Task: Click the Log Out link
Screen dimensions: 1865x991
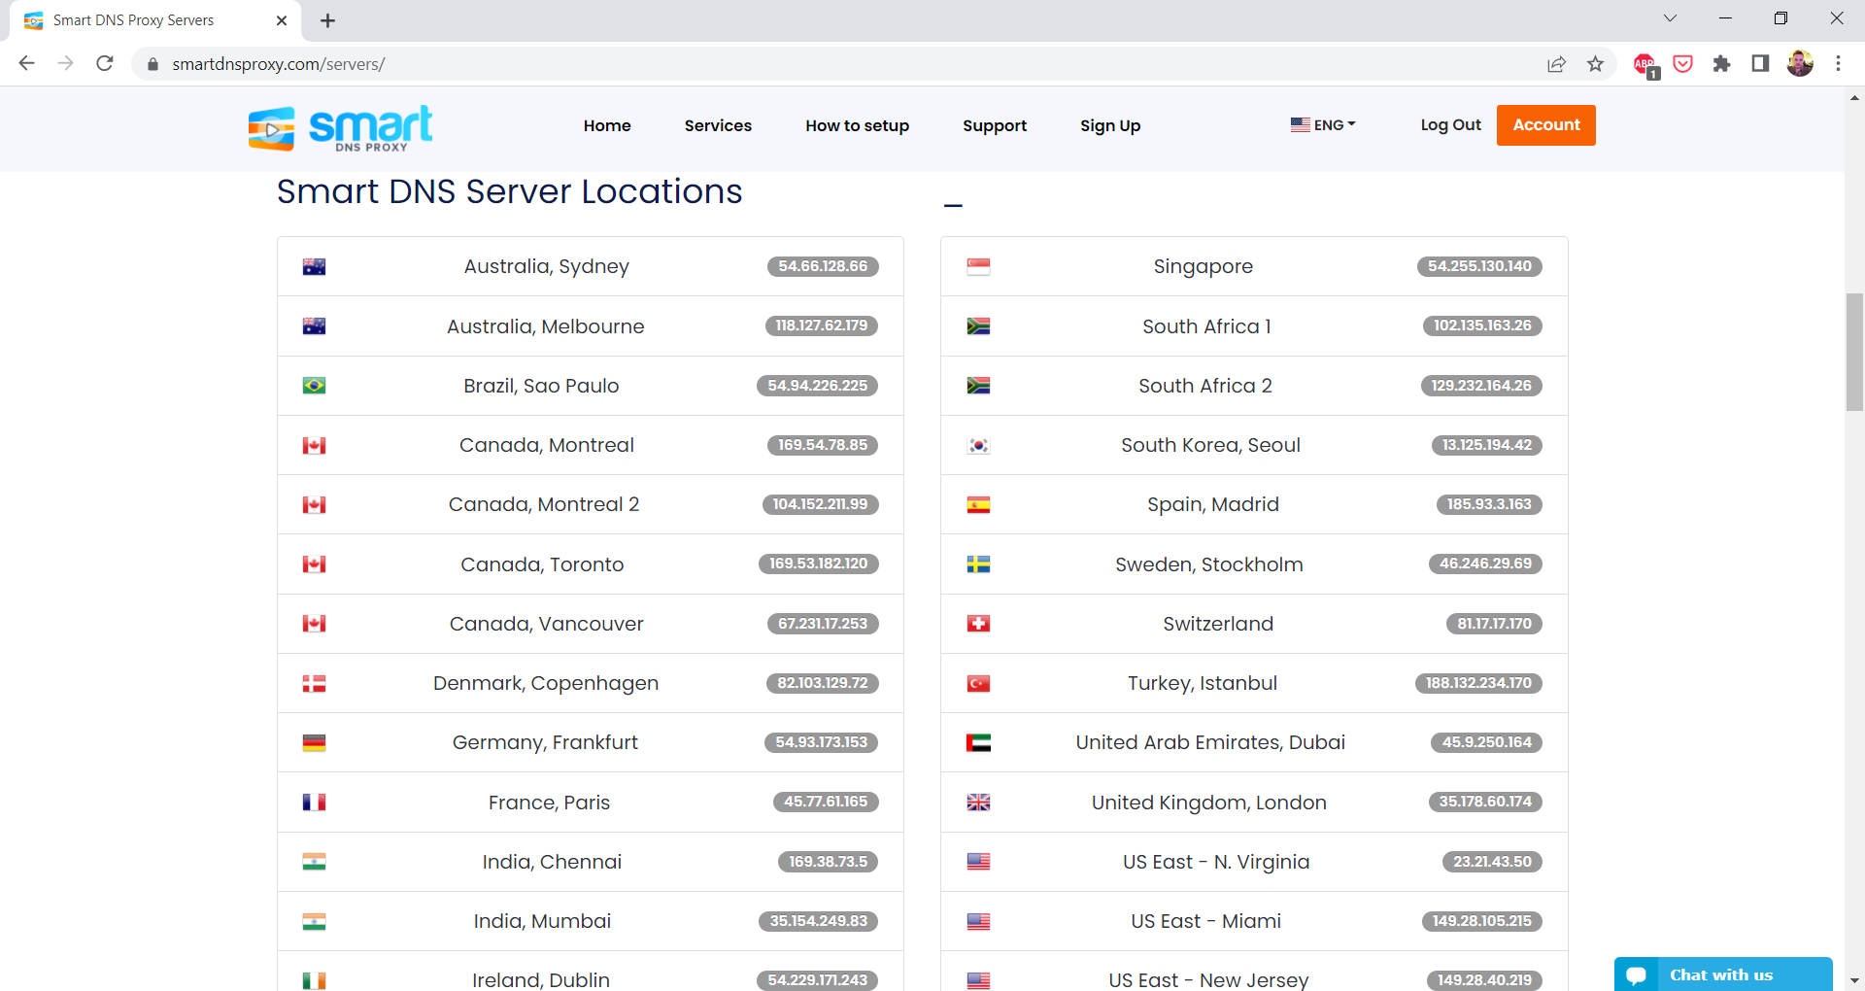Action: (1450, 125)
